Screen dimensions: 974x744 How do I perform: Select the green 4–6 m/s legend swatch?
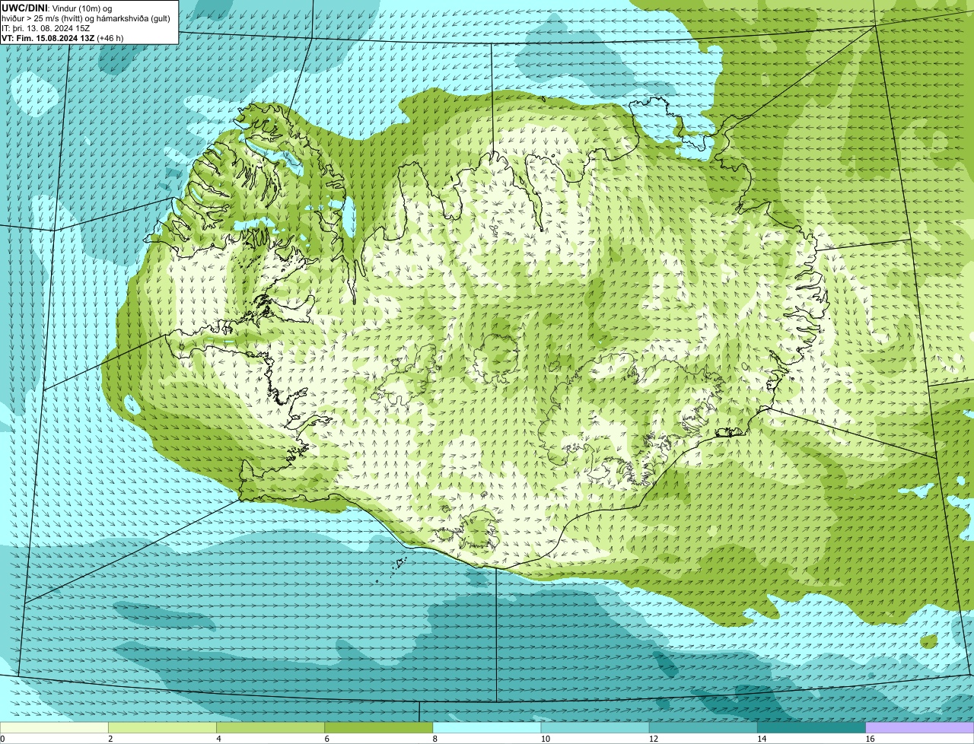pyautogui.click(x=271, y=727)
